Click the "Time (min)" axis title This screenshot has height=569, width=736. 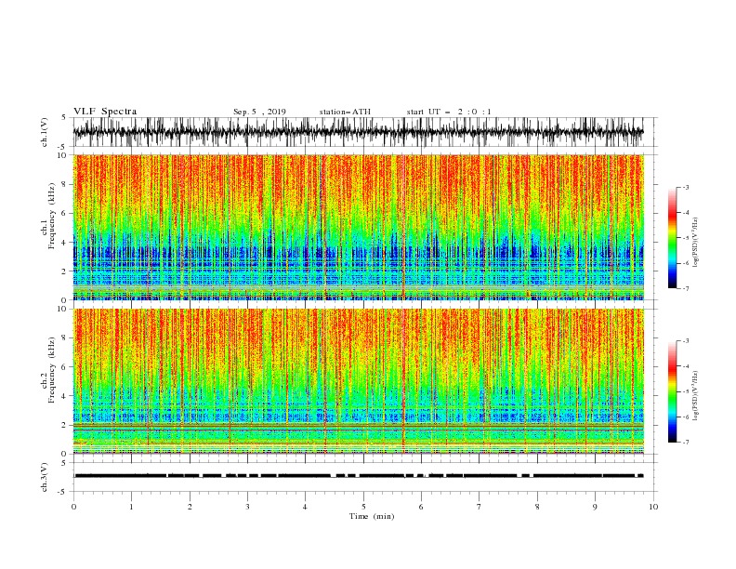372,516
